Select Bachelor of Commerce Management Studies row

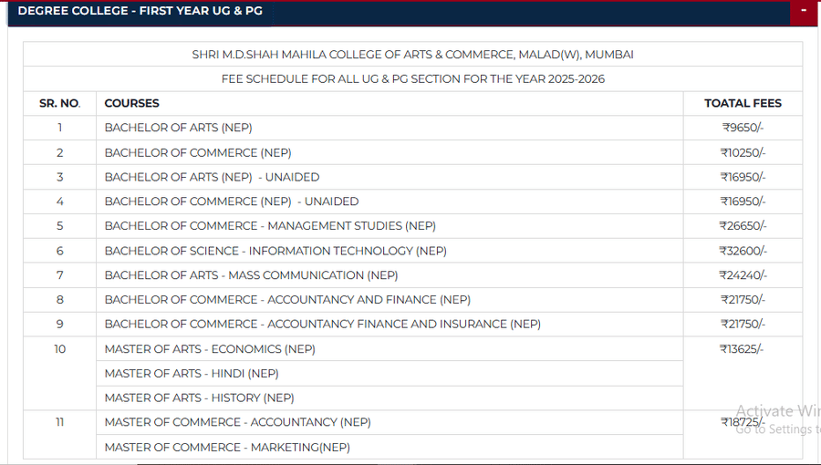click(270, 226)
